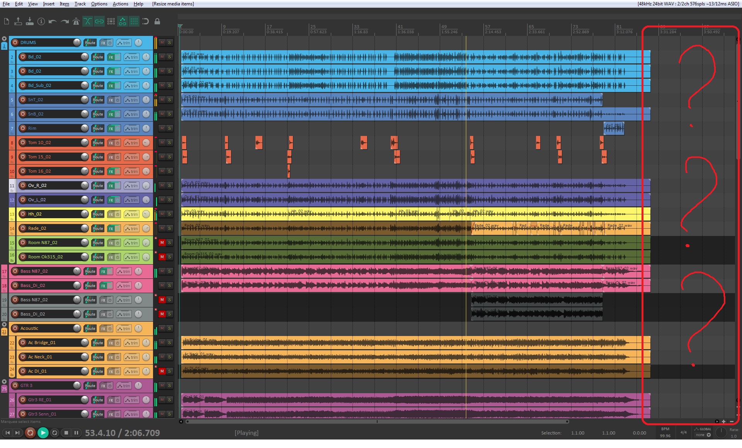742x448 pixels.
Task: Click the undo arrow in the toolbar
Action: coord(53,22)
